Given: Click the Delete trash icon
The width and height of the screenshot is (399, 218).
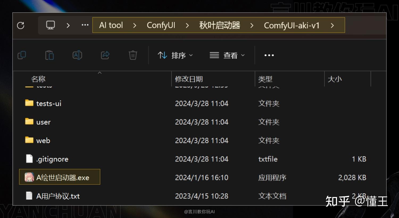Looking at the screenshot, I should click(x=133, y=55).
